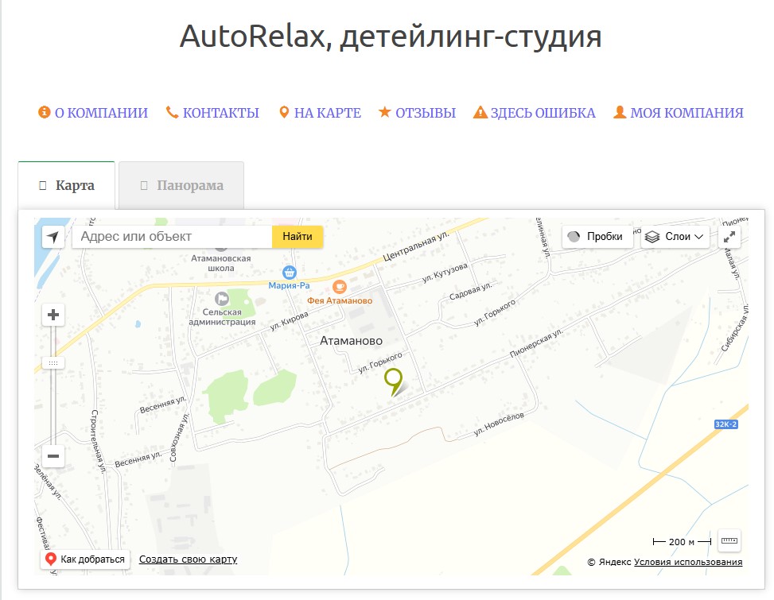Click the 200 м scale indicator
The height and width of the screenshot is (600, 774).
(682, 541)
